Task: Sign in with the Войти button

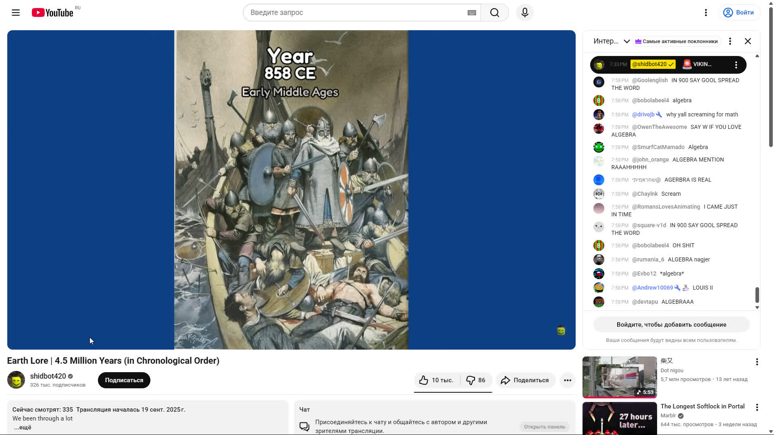Action: click(739, 12)
